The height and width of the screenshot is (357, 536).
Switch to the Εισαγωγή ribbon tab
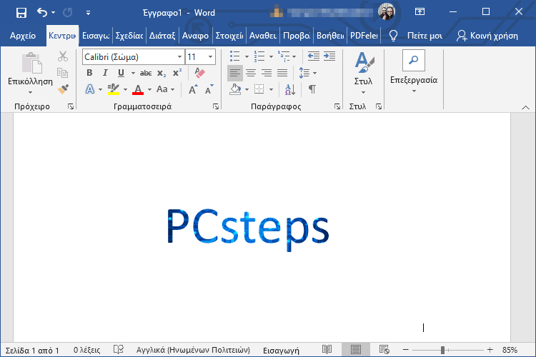[96, 36]
